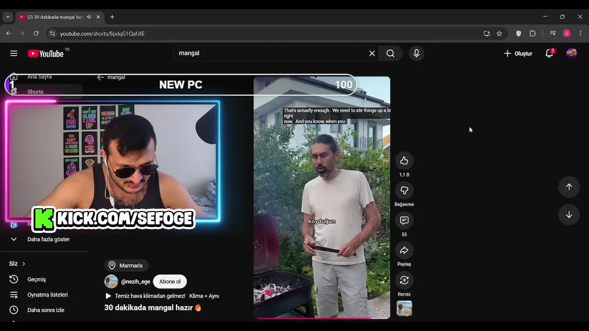Clear the search text with X

point(372,53)
